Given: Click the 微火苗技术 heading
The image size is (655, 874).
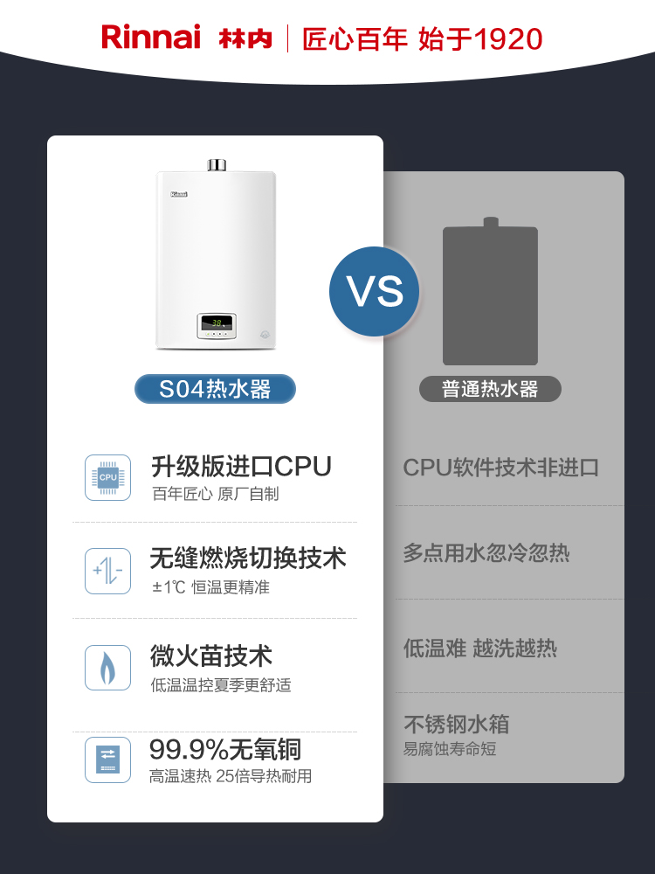Looking at the screenshot, I should [211, 655].
